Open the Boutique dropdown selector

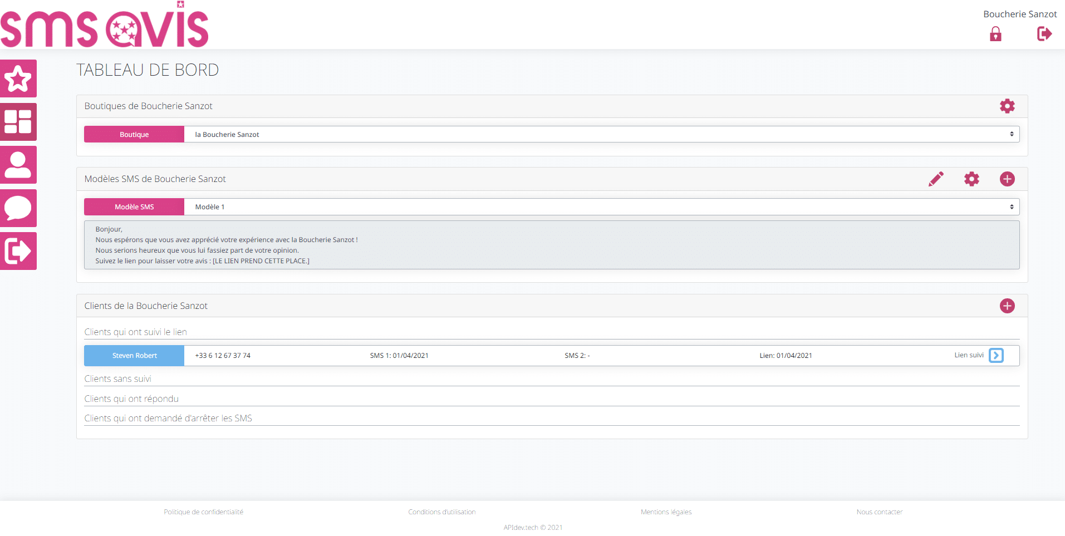[x=601, y=134]
